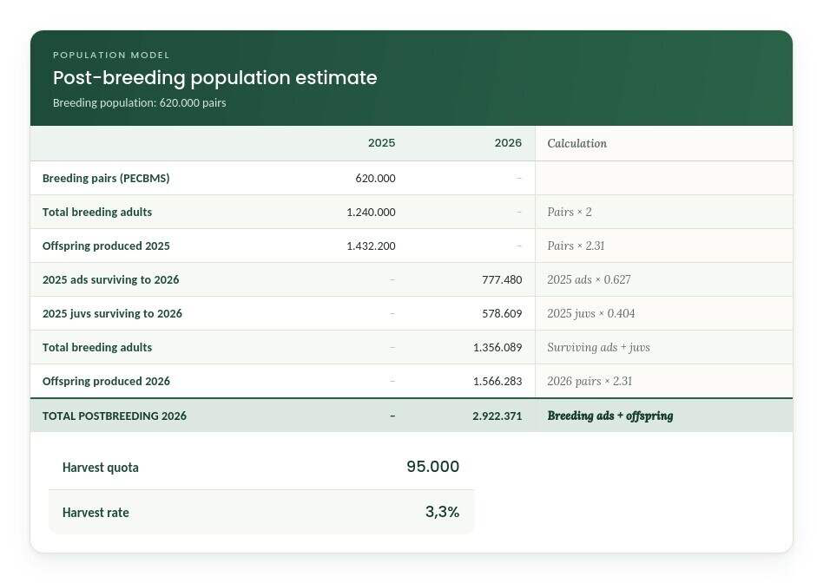The image size is (817, 583).
Task: Click the 'Surviving ads + juvs' note
Action: click(598, 347)
